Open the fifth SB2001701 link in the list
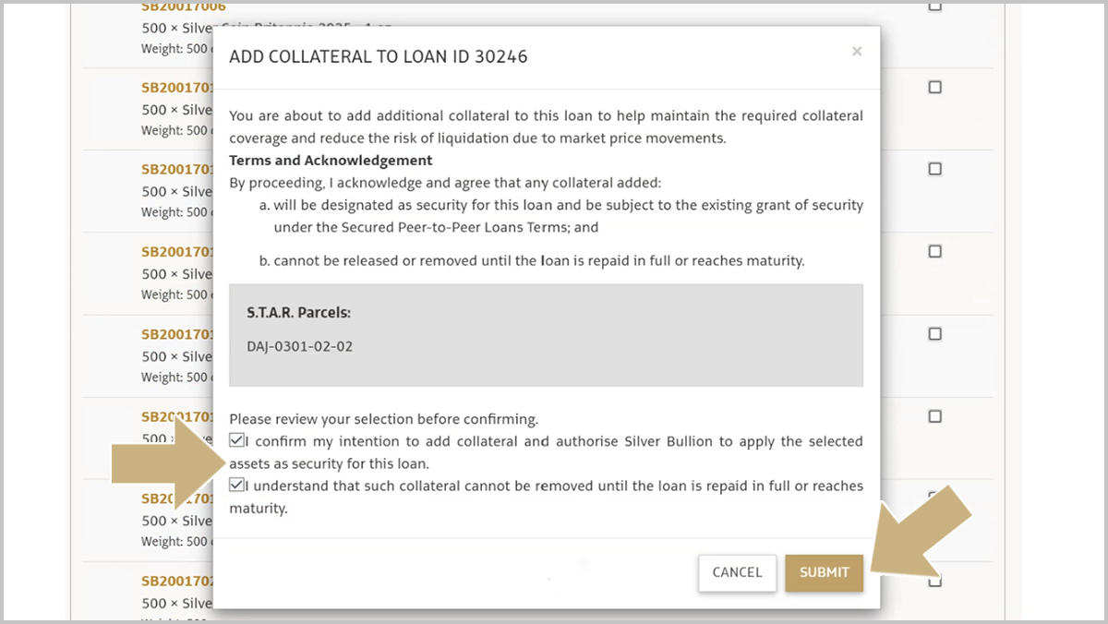Image resolution: width=1108 pixels, height=624 pixels. pyautogui.click(x=177, y=416)
